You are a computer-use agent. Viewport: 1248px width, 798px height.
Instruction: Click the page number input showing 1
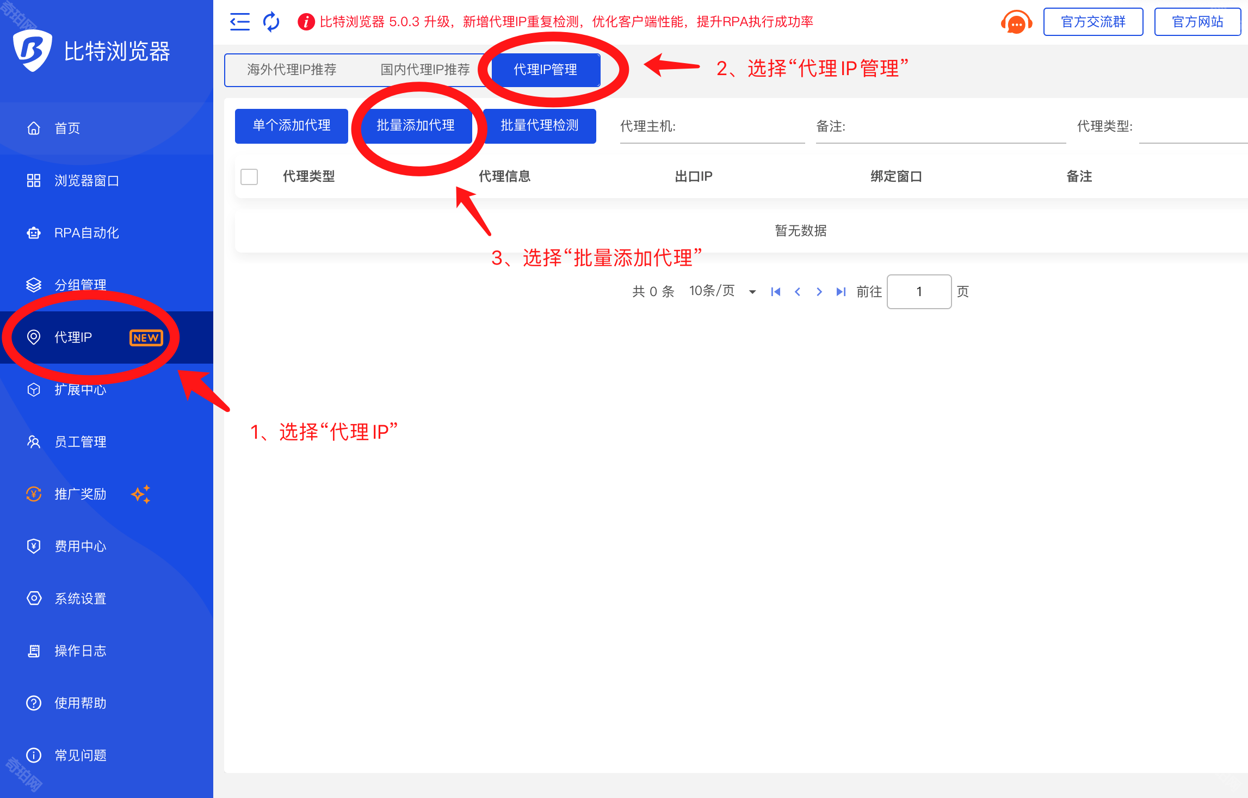point(919,292)
